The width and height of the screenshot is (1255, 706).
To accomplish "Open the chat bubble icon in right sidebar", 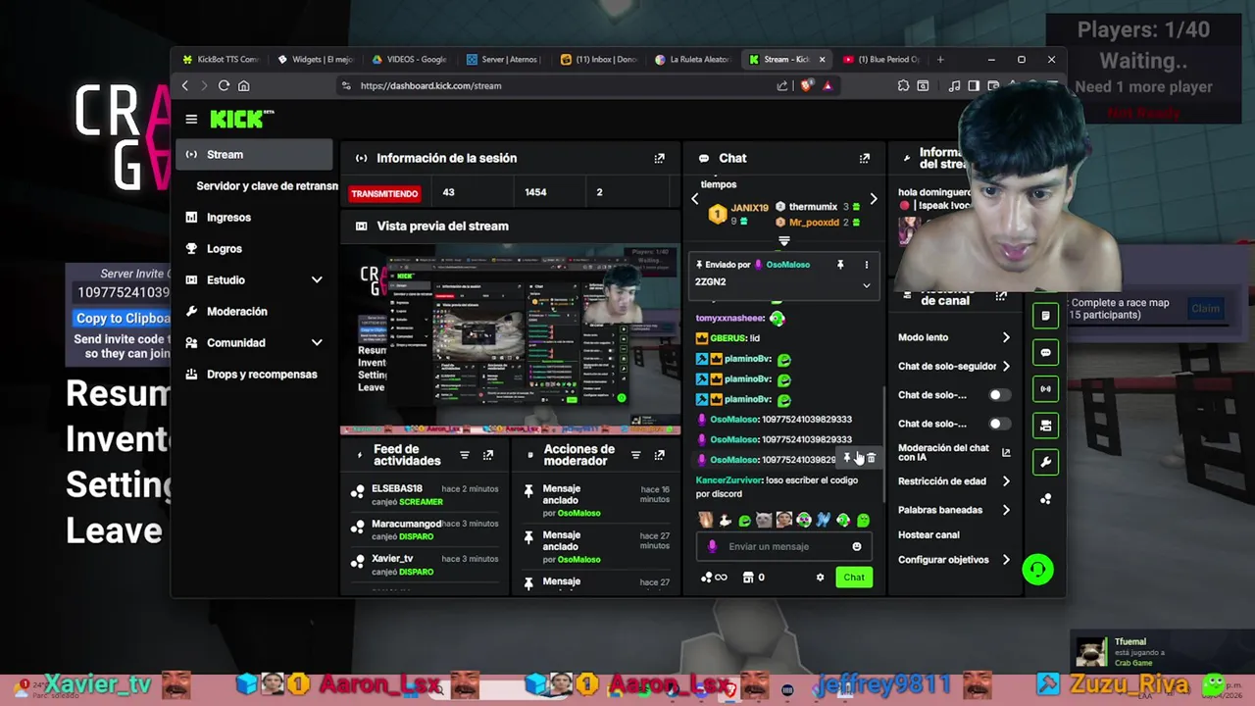I will coord(1045,352).
